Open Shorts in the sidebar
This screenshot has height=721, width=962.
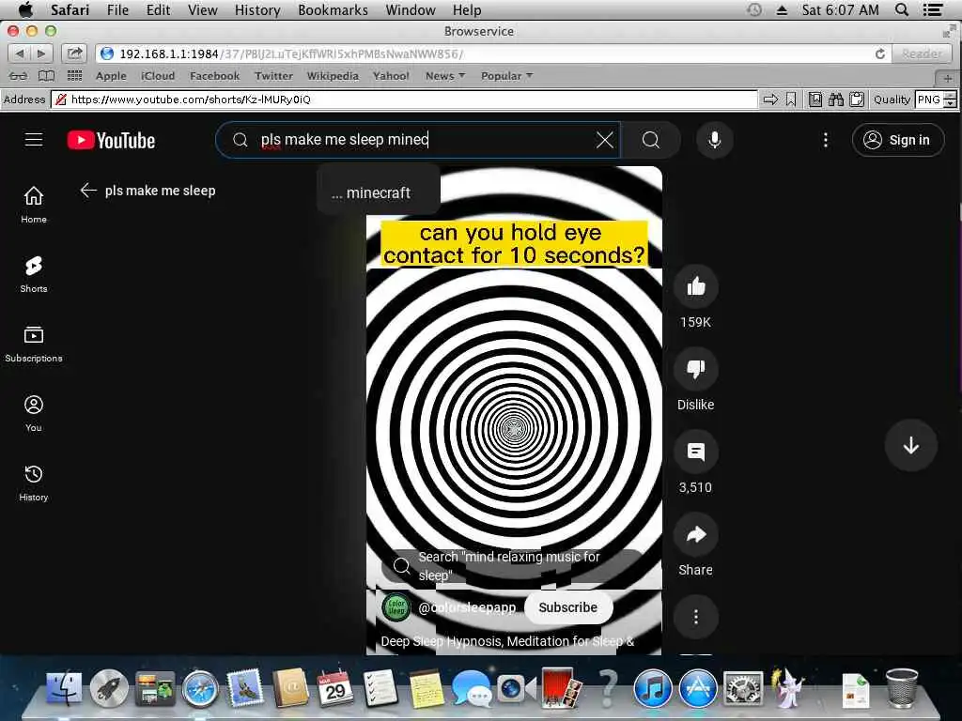coord(34,274)
